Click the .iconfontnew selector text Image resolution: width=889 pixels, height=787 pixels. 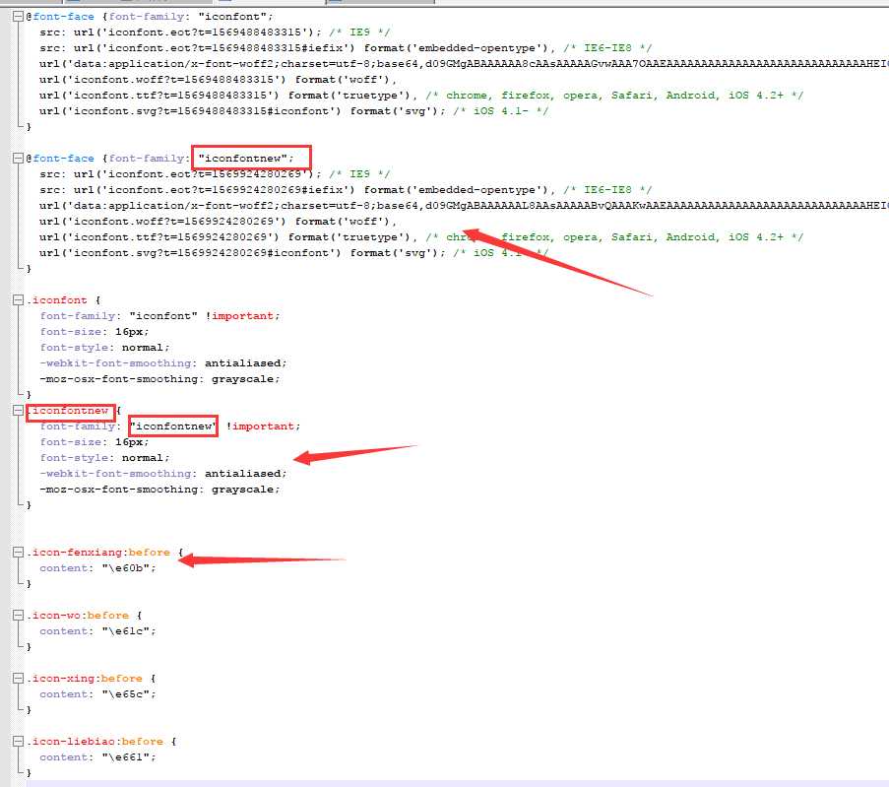click(x=68, y=410)
